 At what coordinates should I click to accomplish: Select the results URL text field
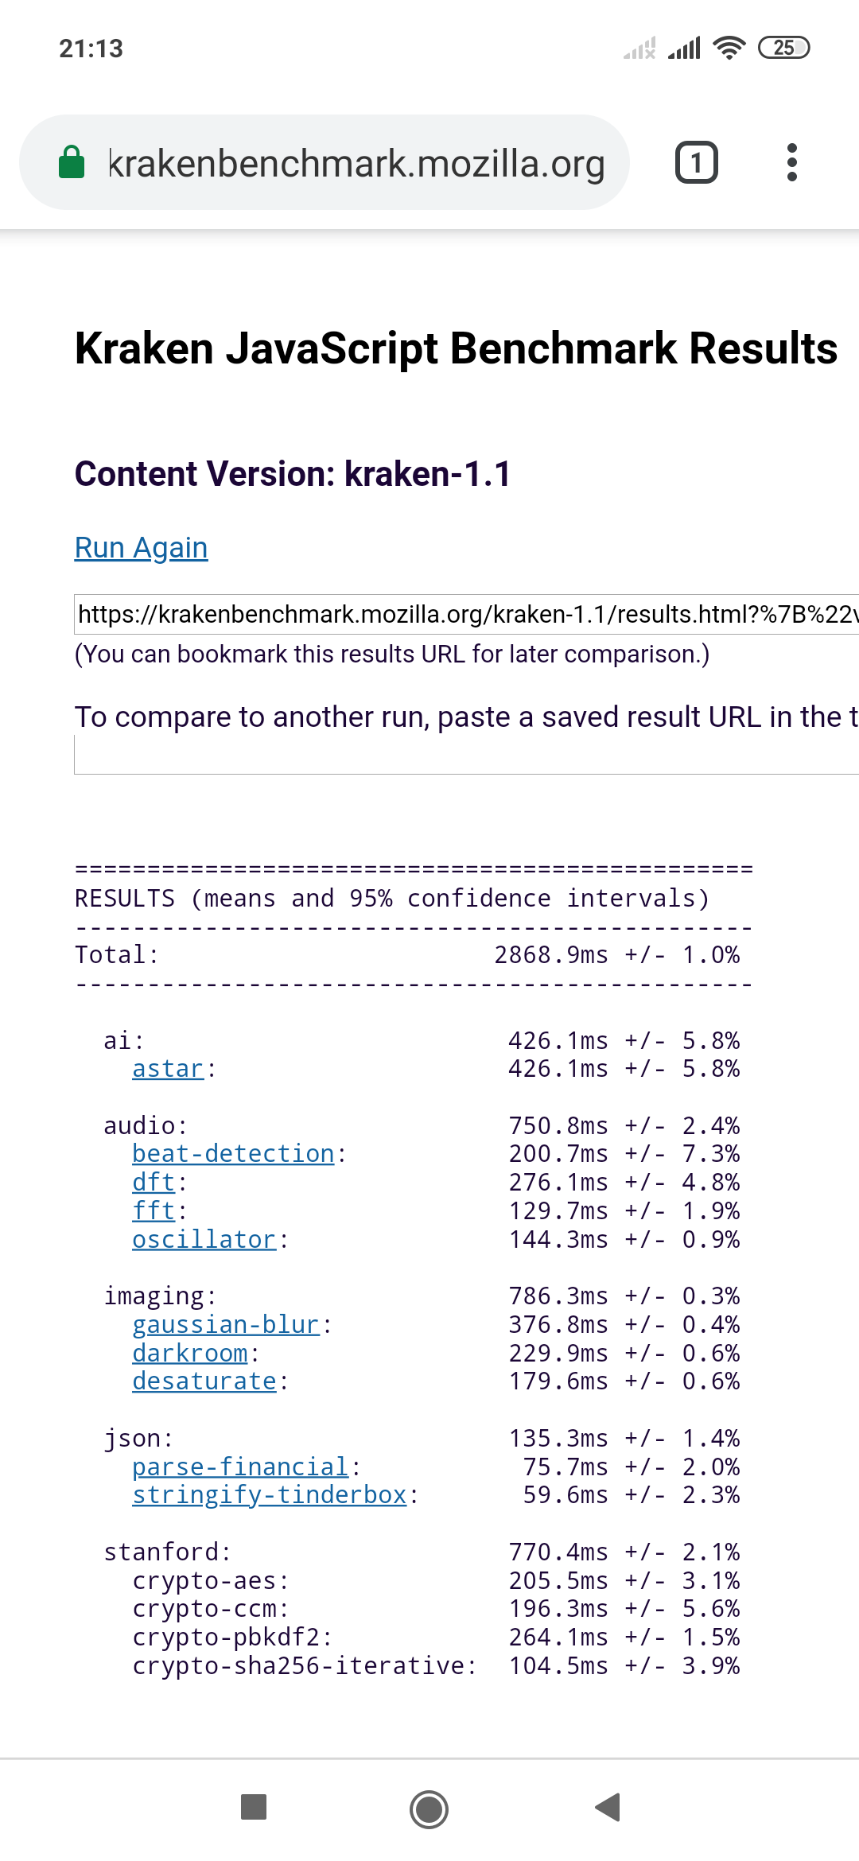(466, 614)
